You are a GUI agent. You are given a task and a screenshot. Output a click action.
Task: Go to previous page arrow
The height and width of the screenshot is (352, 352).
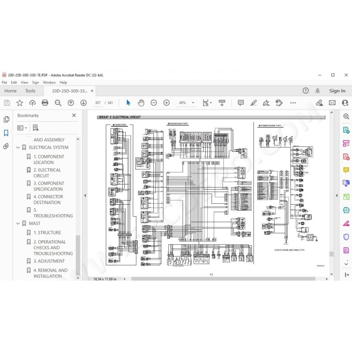coord(71,103)
